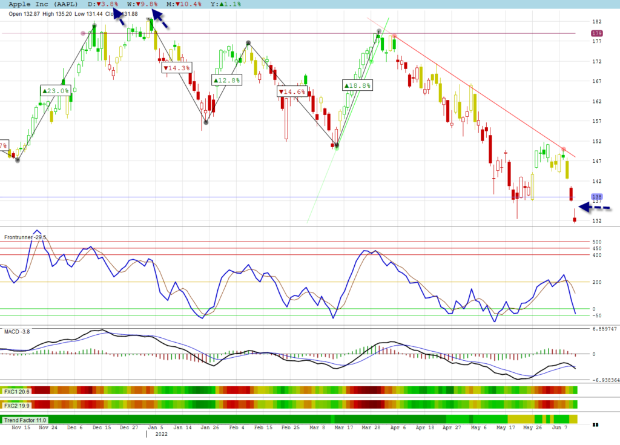Select the swing-high marker at the ▲12.8% top
The height and width of the screenshot is (445, 620).
coord(248,43)
